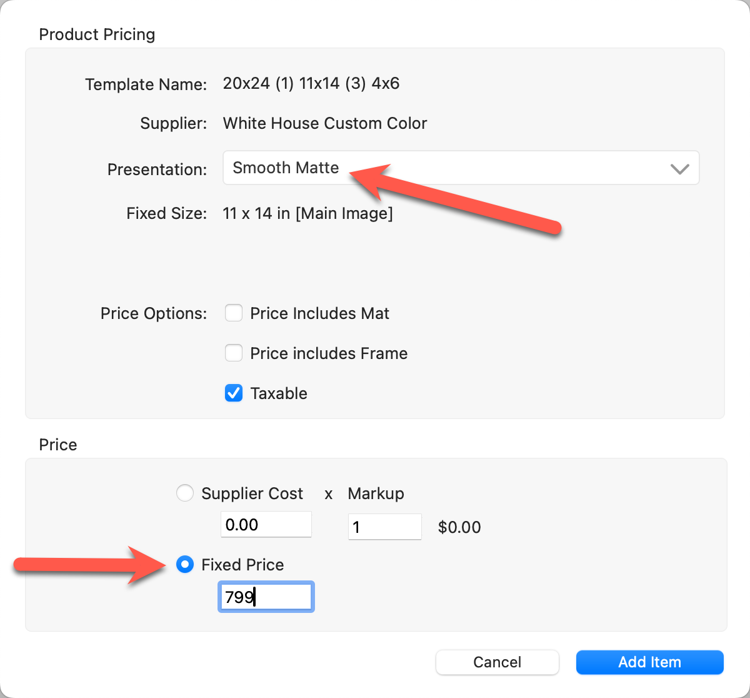This screenshot has width=750, height=698.
Task: Click the 11 x 14 in [Main Image] size text
Action: tap(307, 213)
